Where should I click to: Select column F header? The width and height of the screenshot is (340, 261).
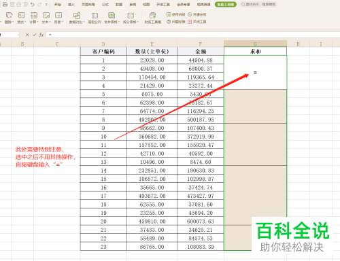coord(201,44)
